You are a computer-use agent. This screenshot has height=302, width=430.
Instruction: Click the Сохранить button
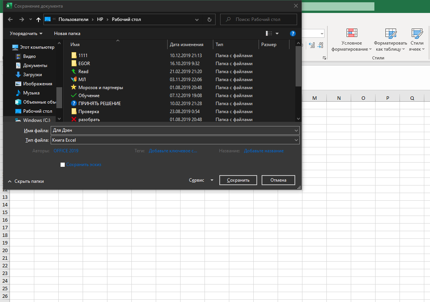click(x=238, y=180)
